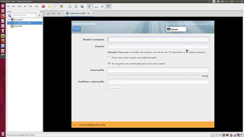Click the hard disk device status bar icon
Viewport: 244px width, 137px height.
tap(213, 135)
